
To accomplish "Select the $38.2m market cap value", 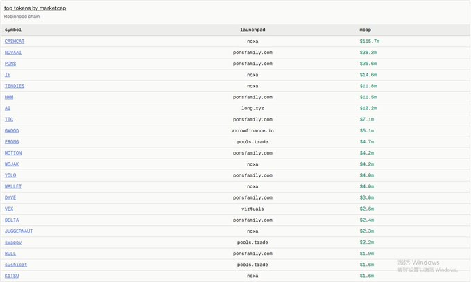I will [368, 53].
